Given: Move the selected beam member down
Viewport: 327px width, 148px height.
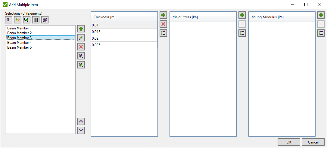Looking at the screenshot, I should pos(81,130).
